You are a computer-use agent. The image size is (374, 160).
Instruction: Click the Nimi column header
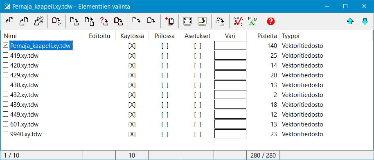(10, 36)
